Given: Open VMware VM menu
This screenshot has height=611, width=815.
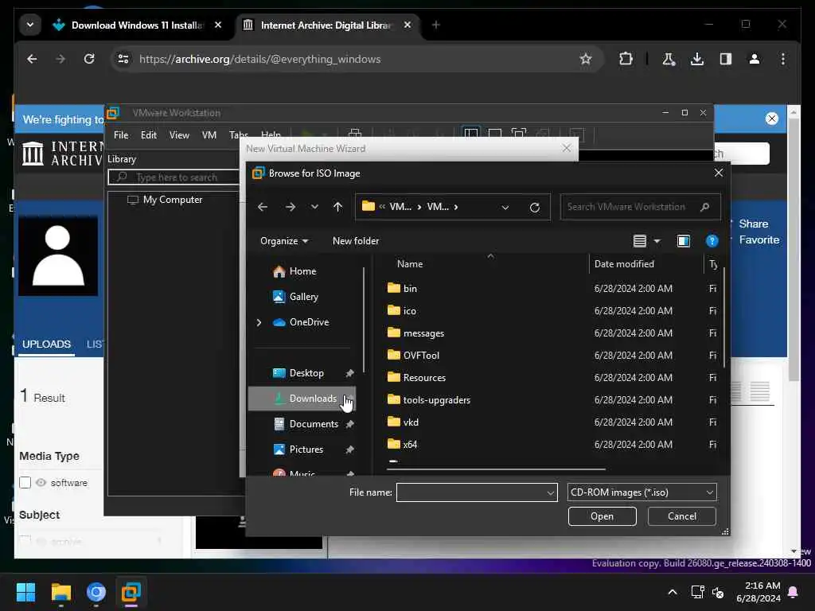Looking at the screenshot, I should tap(209, 135).
